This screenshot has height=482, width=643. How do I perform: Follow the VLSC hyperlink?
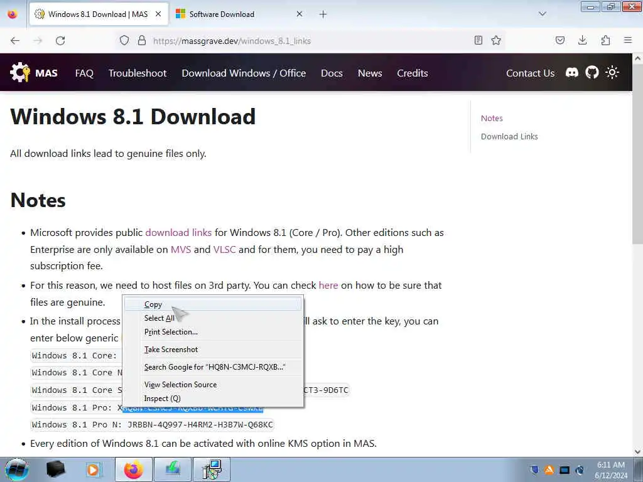[224, 249]
